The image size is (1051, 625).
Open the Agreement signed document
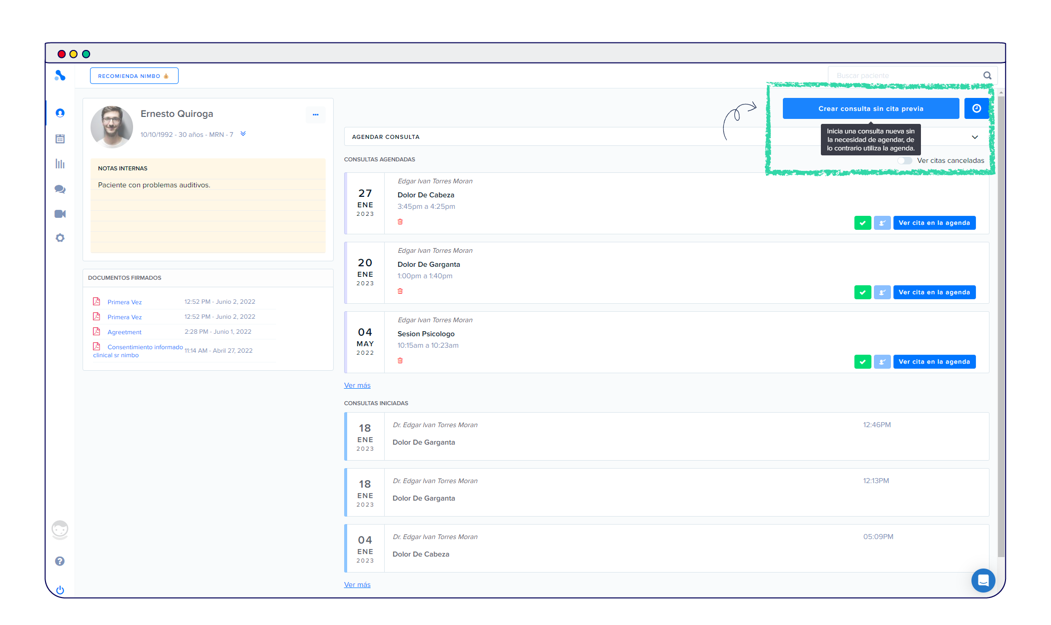pyautogui.click(x=125, y=332)
